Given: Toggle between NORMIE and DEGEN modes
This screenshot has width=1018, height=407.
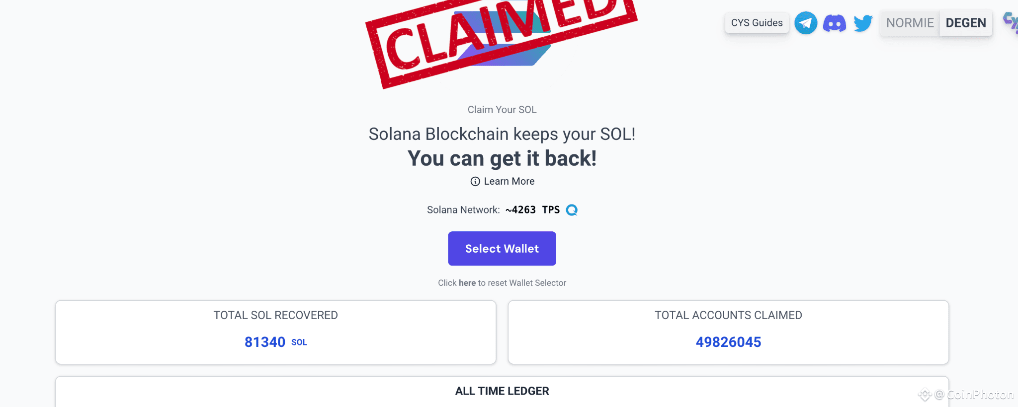Looking at the screenshot, I should point(936,23).
